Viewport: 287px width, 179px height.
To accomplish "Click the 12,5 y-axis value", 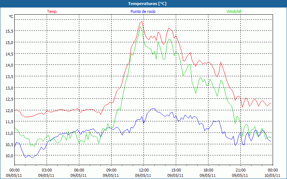I will tap(9, 99).
